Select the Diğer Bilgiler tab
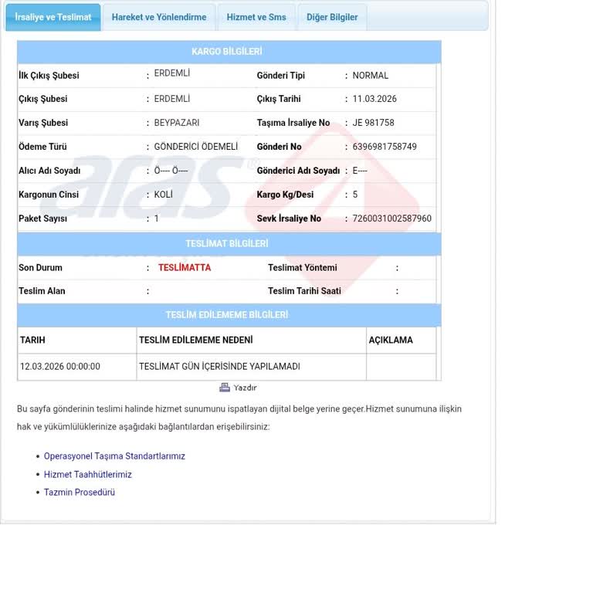The width and height of the screenshot is (593, 593). pos(332,17)
